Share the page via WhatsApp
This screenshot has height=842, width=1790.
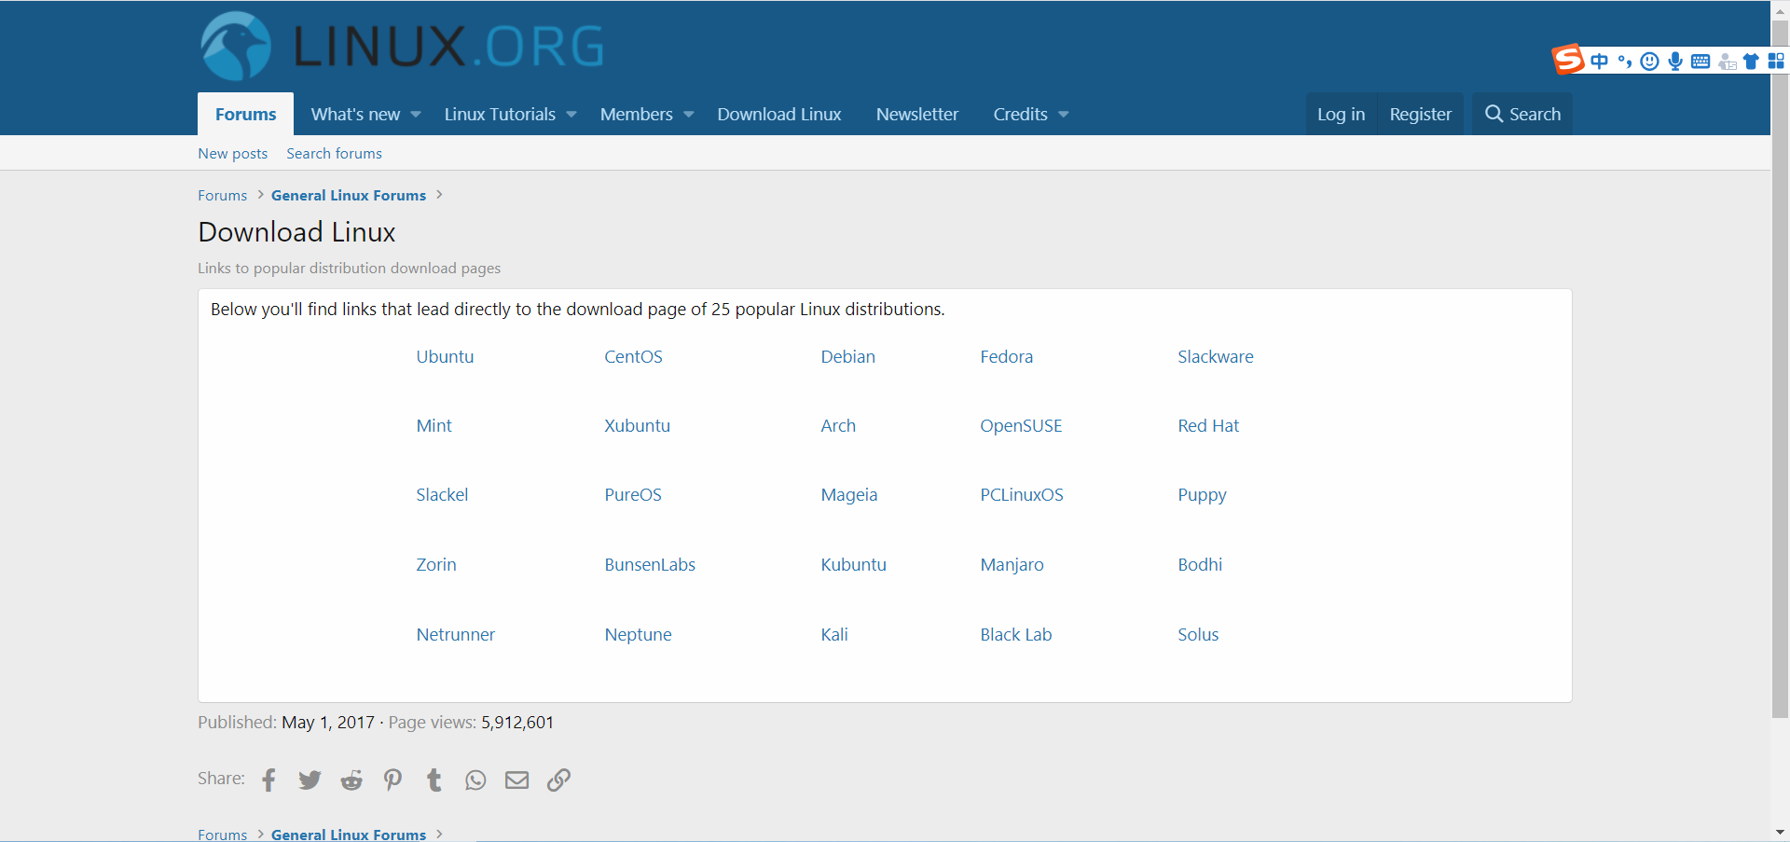(475, 780)
